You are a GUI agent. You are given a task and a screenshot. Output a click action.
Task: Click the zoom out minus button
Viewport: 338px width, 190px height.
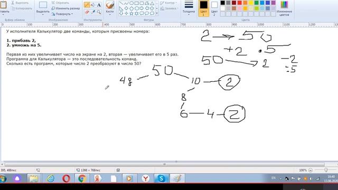point(311,170)
